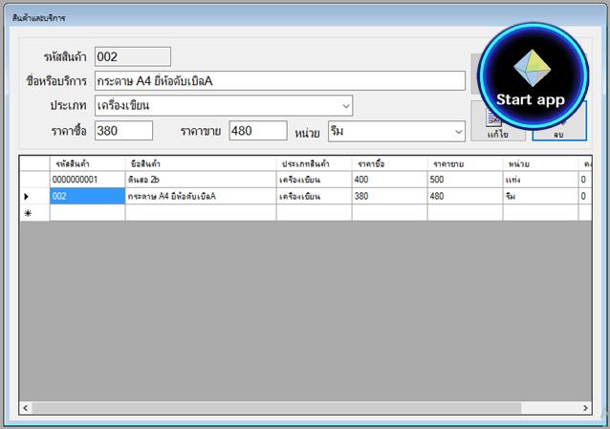
Task: Click the ชื่อหรือบริการ name field
Action: 277,80
